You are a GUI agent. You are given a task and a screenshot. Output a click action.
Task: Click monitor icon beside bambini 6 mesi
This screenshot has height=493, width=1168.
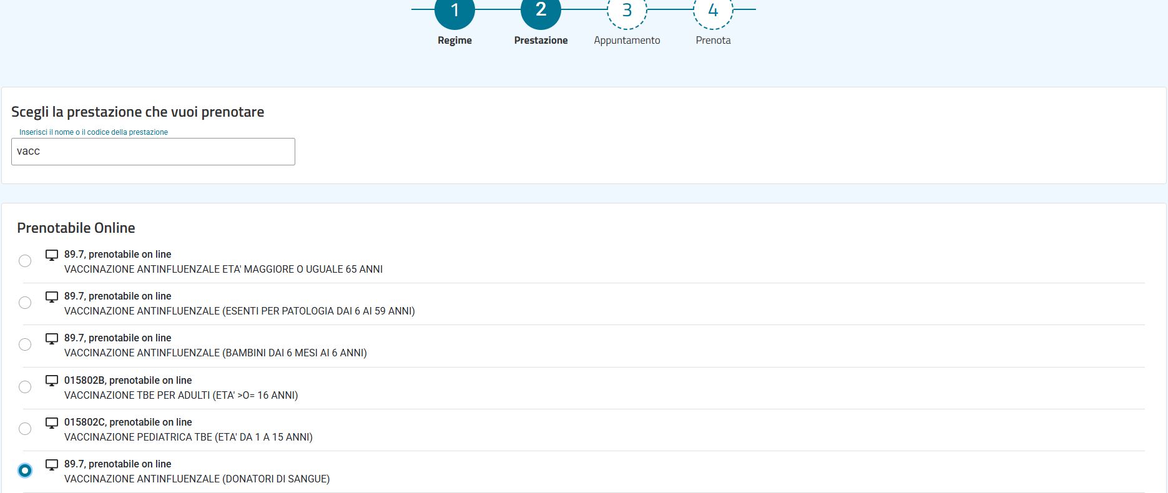52,338
